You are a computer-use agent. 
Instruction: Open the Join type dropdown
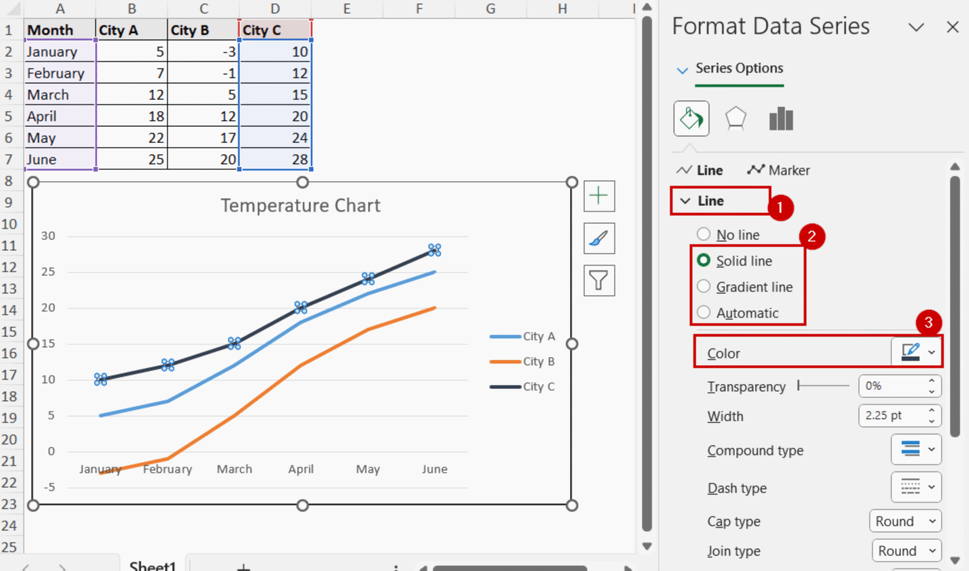pos(905,550)
